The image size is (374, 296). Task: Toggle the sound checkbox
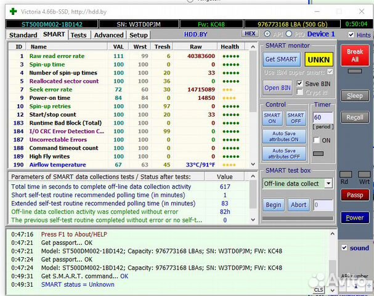pos(344,247)
